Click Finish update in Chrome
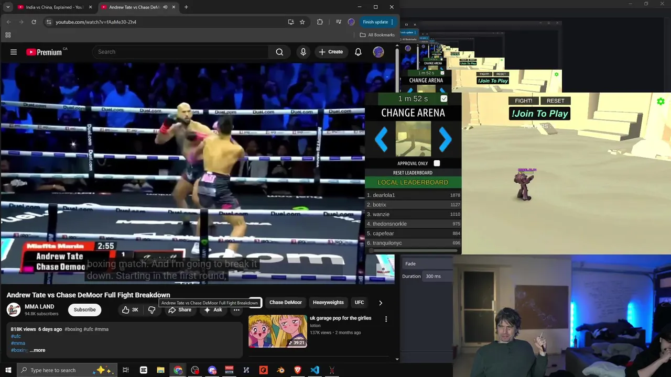 [x=378, y=22]
